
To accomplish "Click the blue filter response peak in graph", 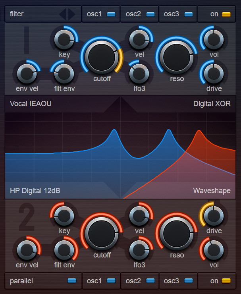I will 114,130.
